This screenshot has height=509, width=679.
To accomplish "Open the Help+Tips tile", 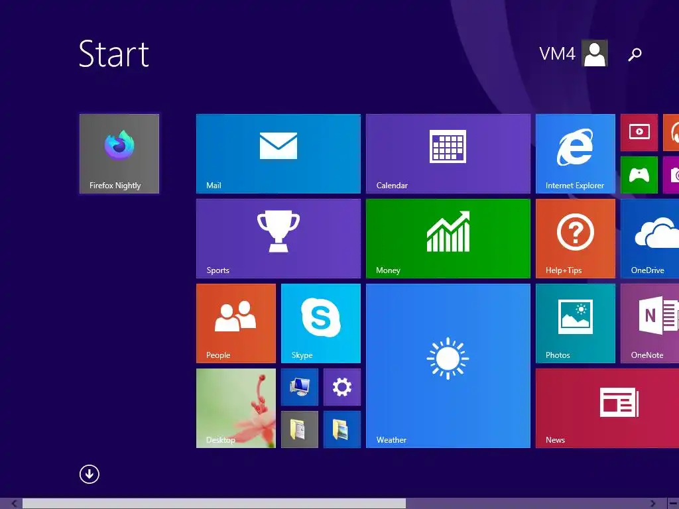I will [575, 239].
